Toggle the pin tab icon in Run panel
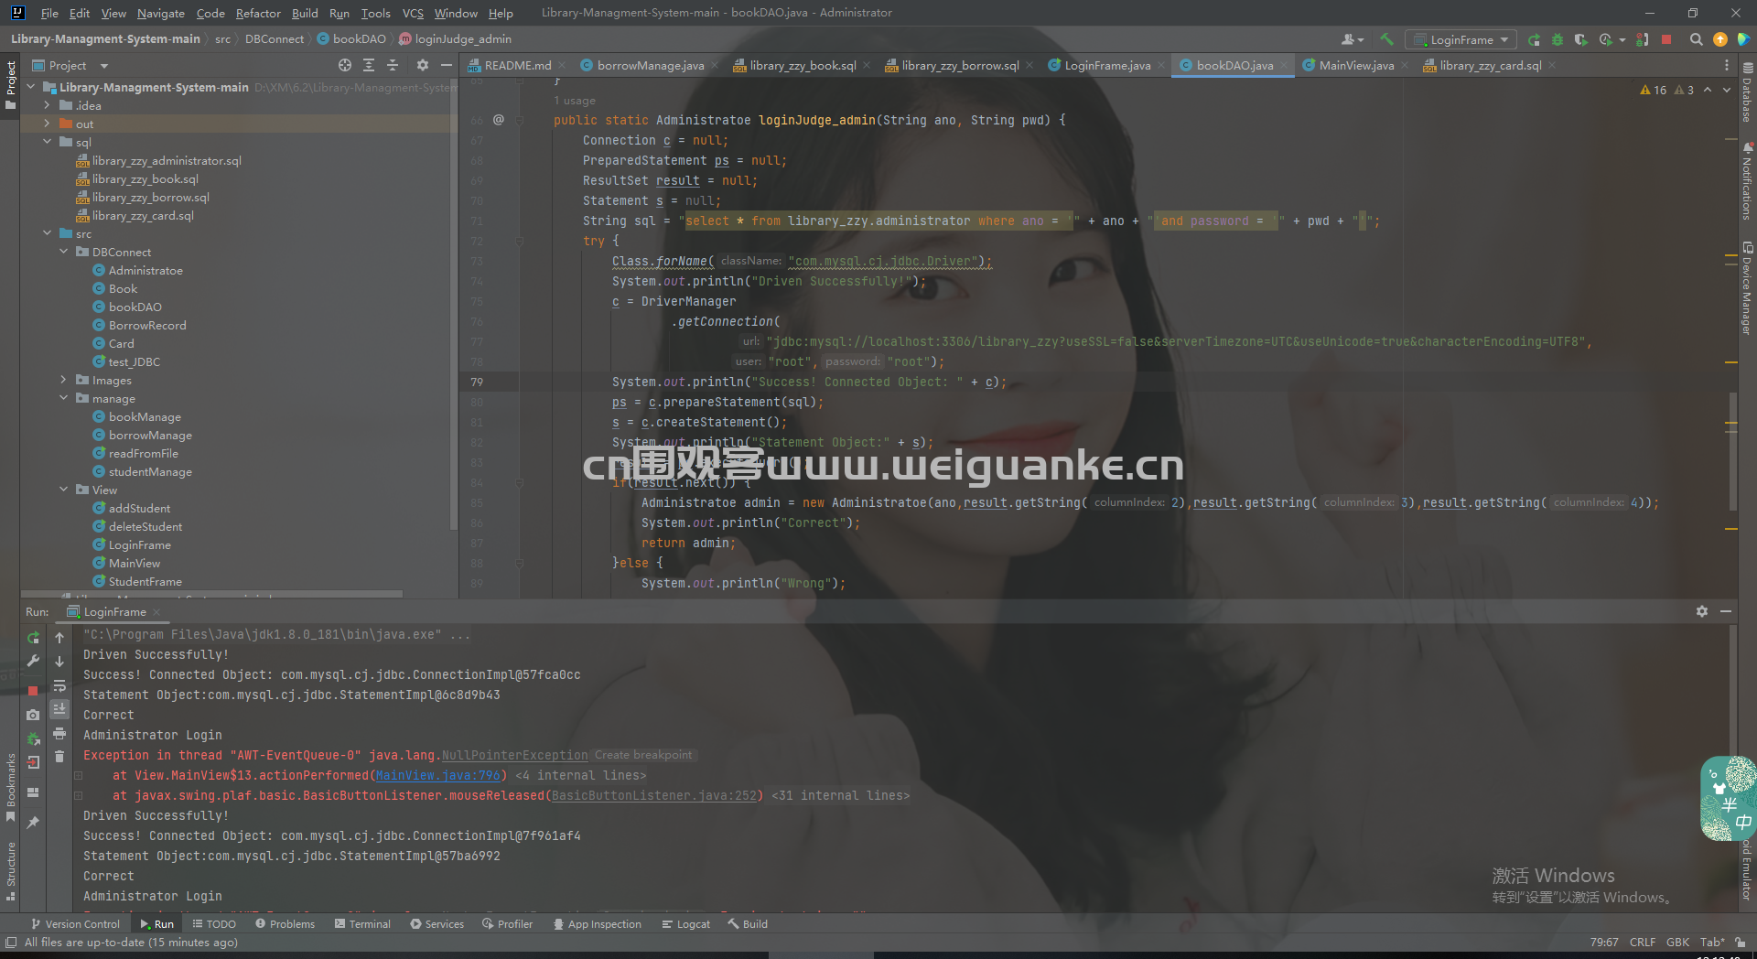The image size is (1757, 959). (33, 822)
